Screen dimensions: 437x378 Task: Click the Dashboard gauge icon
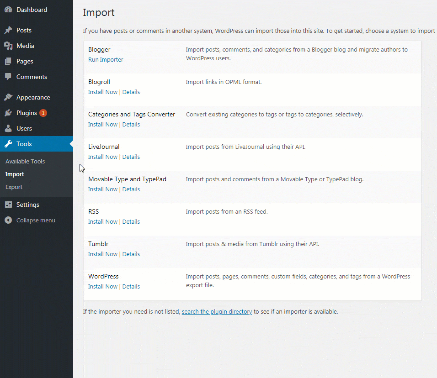[8, 9]
